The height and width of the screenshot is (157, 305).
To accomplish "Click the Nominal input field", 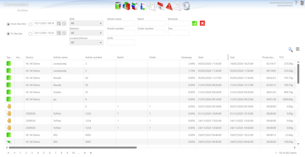I will pyautogui.click(x=179, y=23).
